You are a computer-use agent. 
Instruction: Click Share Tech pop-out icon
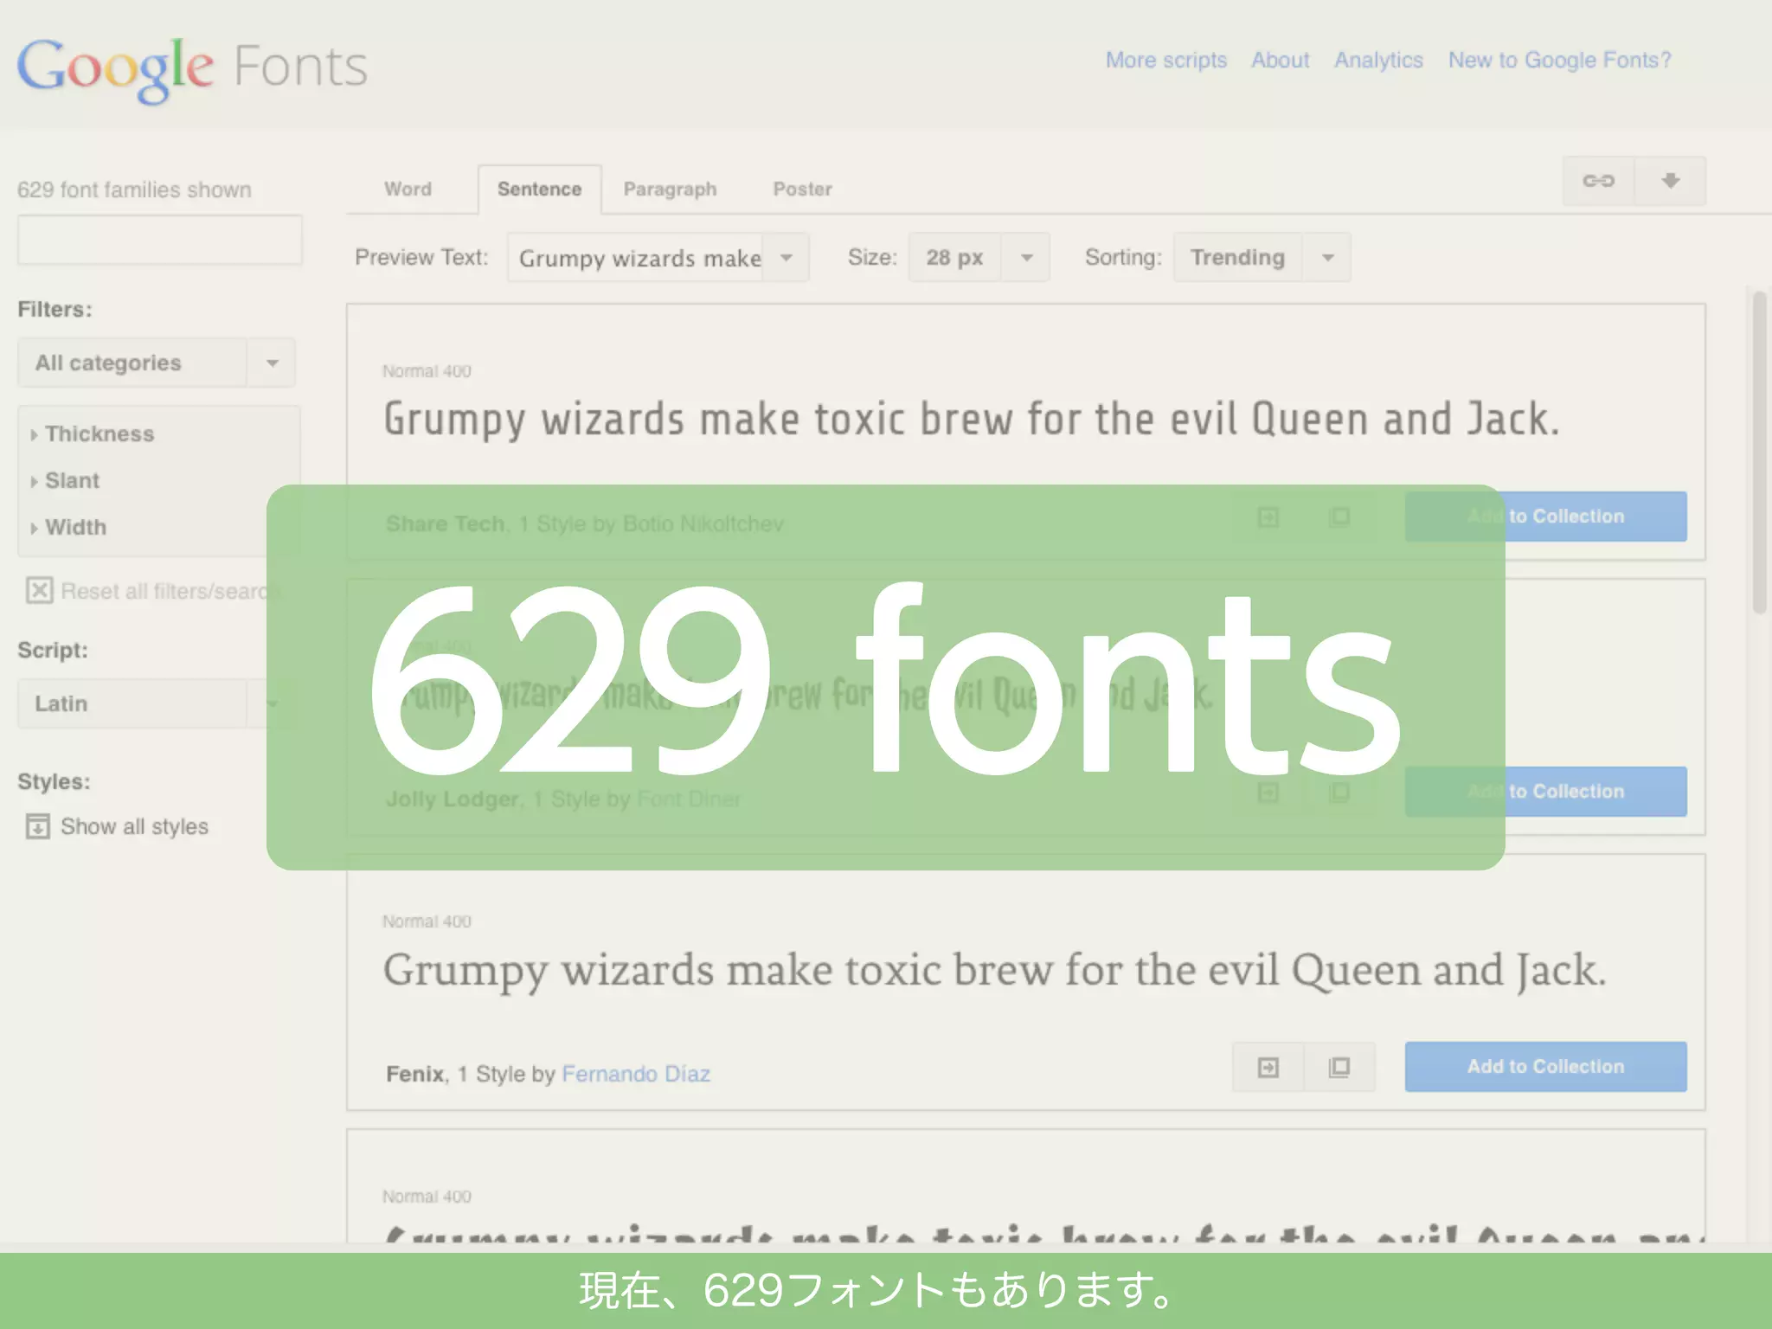pos(1339,517)
